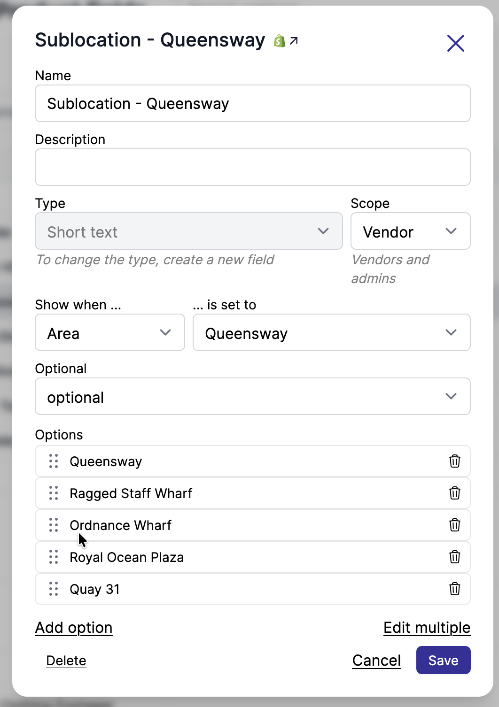The image size is (499, 707).
Task: Remove the Quay 31 option
Action: (x=454, y=589)
